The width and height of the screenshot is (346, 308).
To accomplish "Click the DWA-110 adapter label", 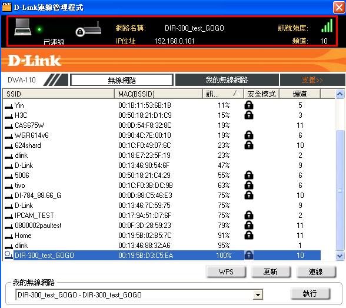I will click(22, 80).
